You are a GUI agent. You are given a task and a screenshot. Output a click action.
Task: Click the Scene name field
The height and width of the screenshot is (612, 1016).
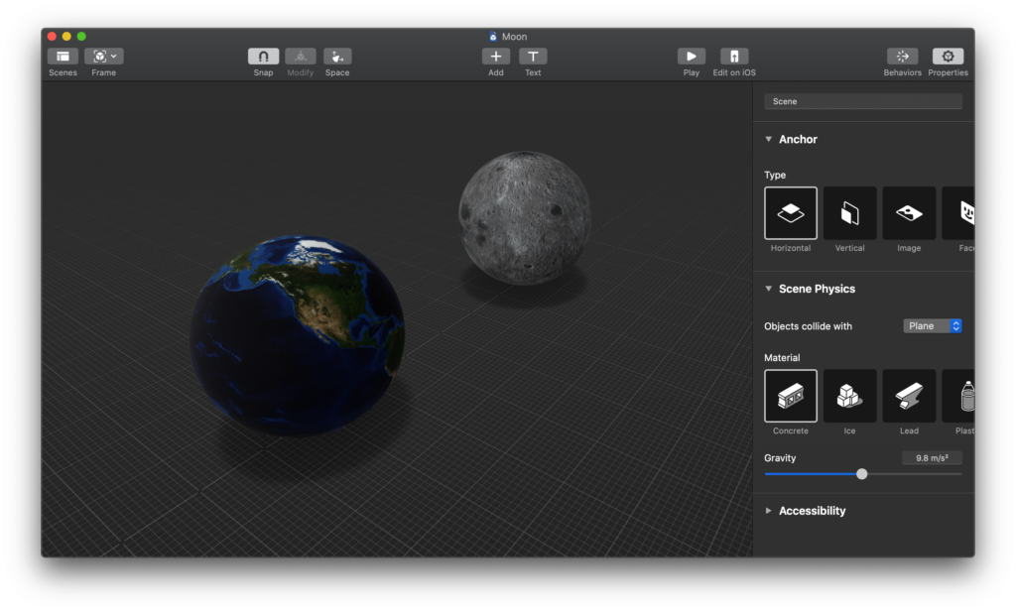863,101
